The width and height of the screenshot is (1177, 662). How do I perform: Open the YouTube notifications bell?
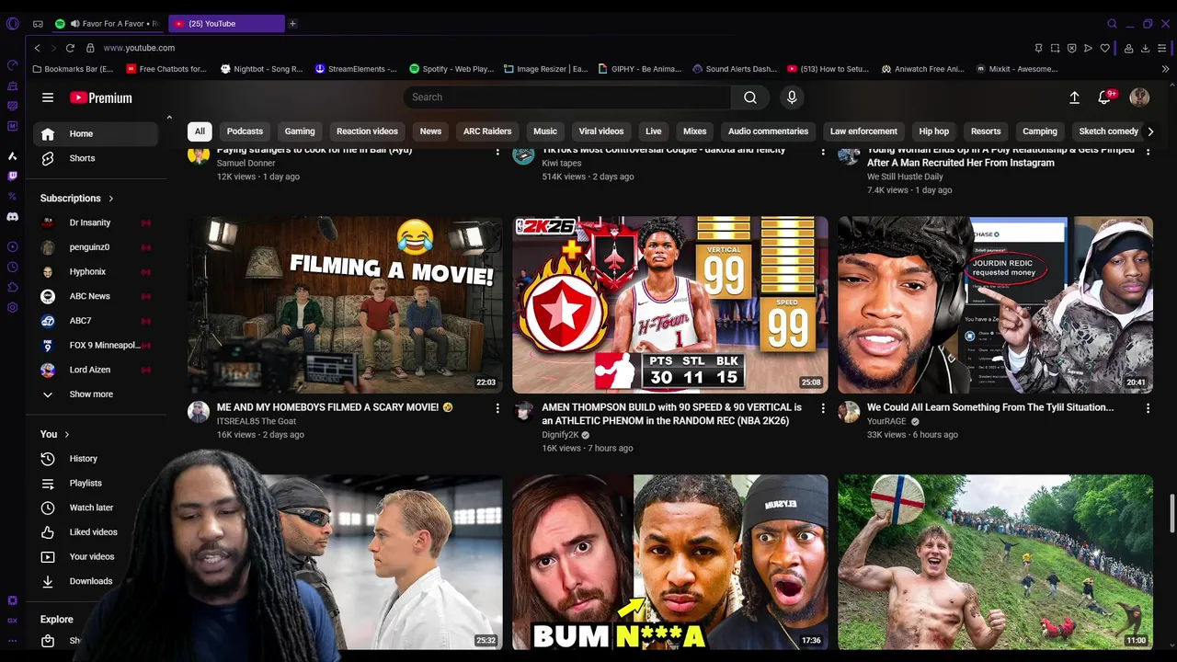[1105, 97]
